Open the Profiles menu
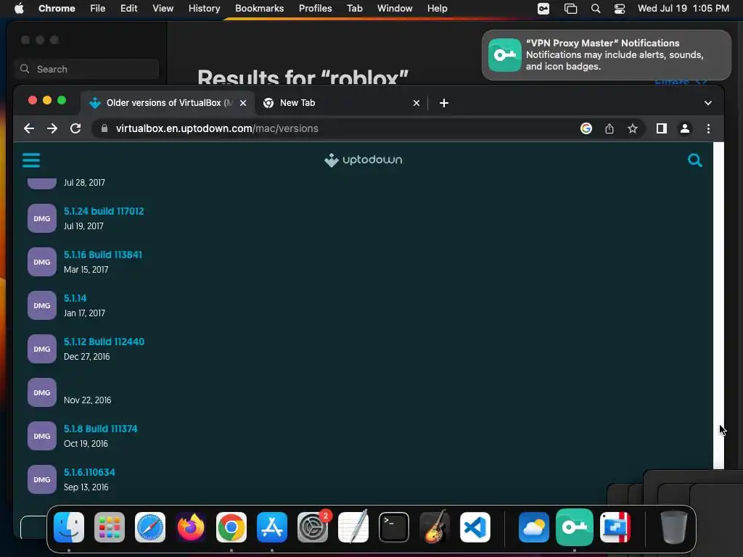743x557 pixels. pyautogui.click(x=315, y=9)
